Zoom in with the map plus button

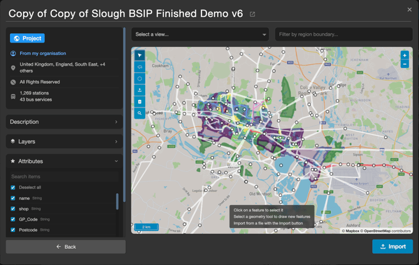[405, 55]
